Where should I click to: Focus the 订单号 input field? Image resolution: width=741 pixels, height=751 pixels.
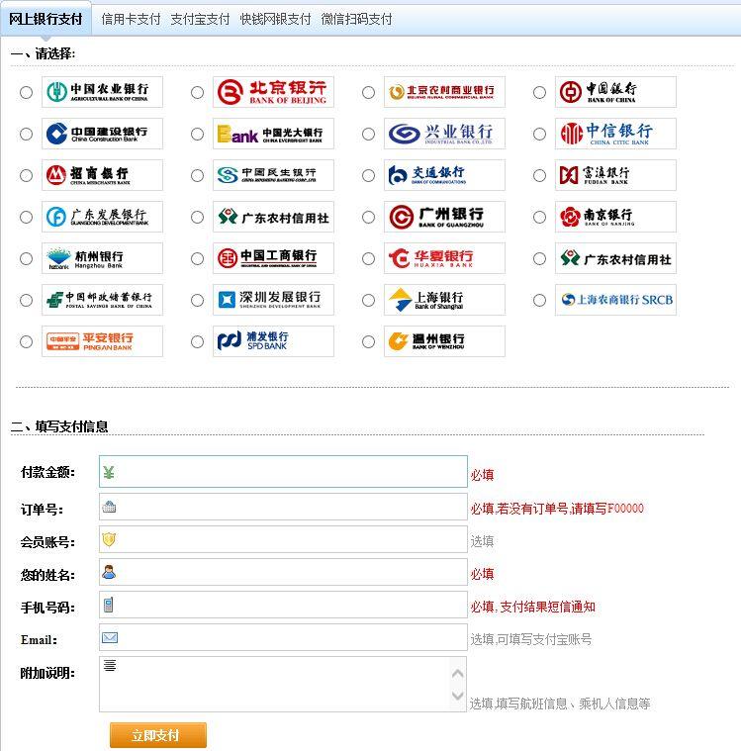[x=283, y=507]
